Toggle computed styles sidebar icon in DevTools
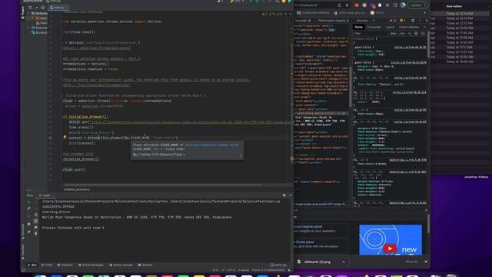492x277 pixels. pyautogui.click(x=423, y=34)
